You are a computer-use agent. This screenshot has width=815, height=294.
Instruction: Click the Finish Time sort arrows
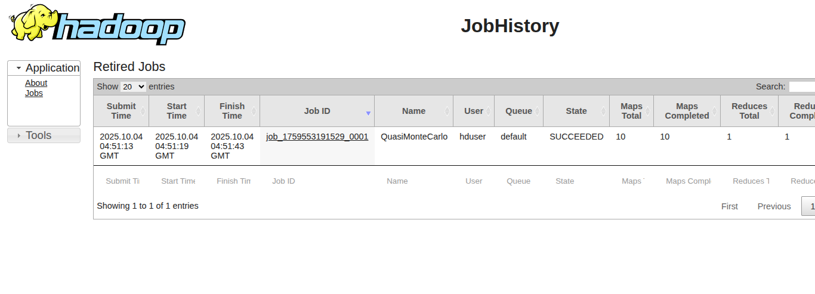[254, 112]
